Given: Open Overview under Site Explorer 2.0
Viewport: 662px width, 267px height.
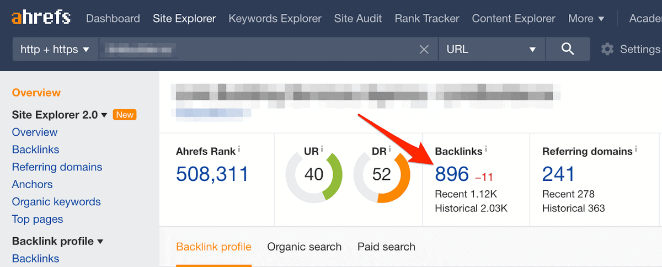Looking at the screenshot, I should 35,132.
